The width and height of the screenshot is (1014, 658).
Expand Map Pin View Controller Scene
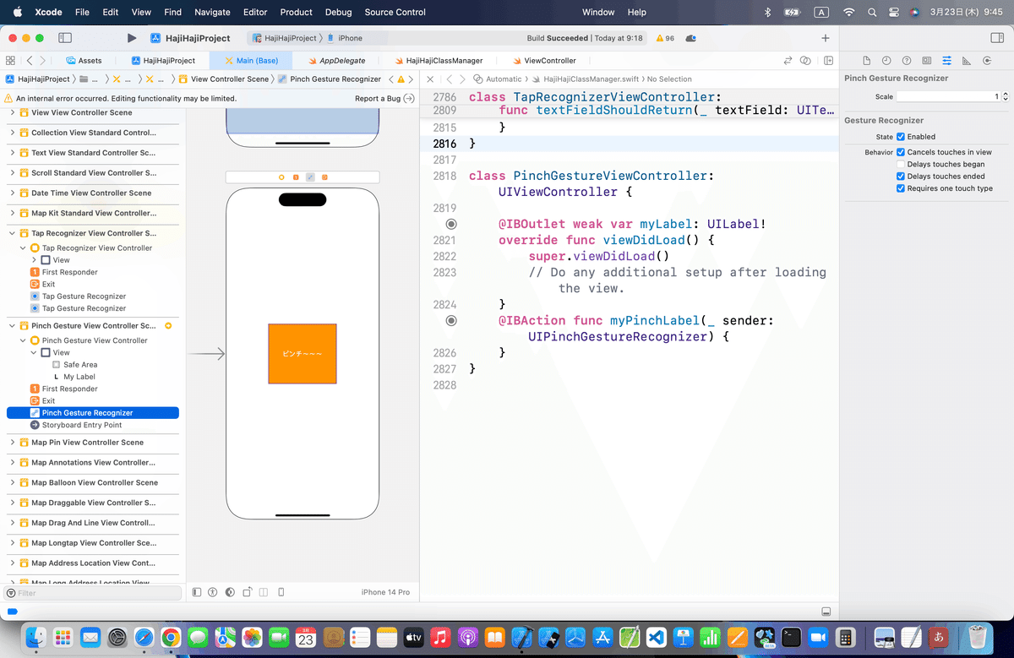13,442
